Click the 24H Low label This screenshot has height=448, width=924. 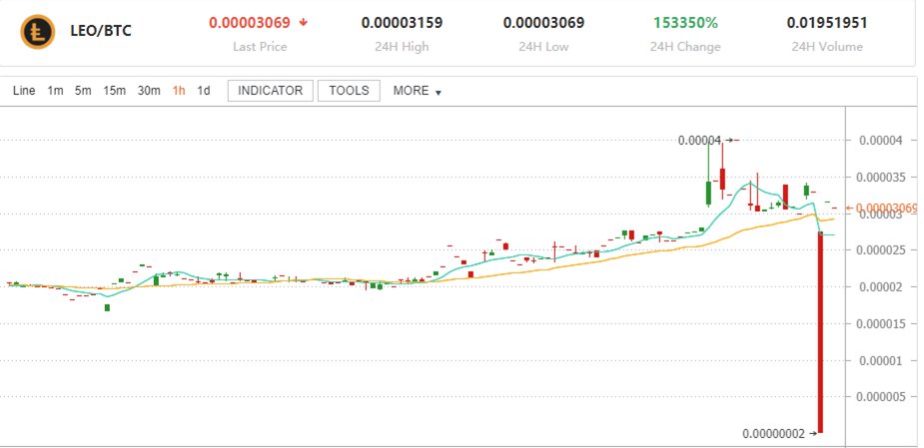pyautogui.click(x=543, y=47)
